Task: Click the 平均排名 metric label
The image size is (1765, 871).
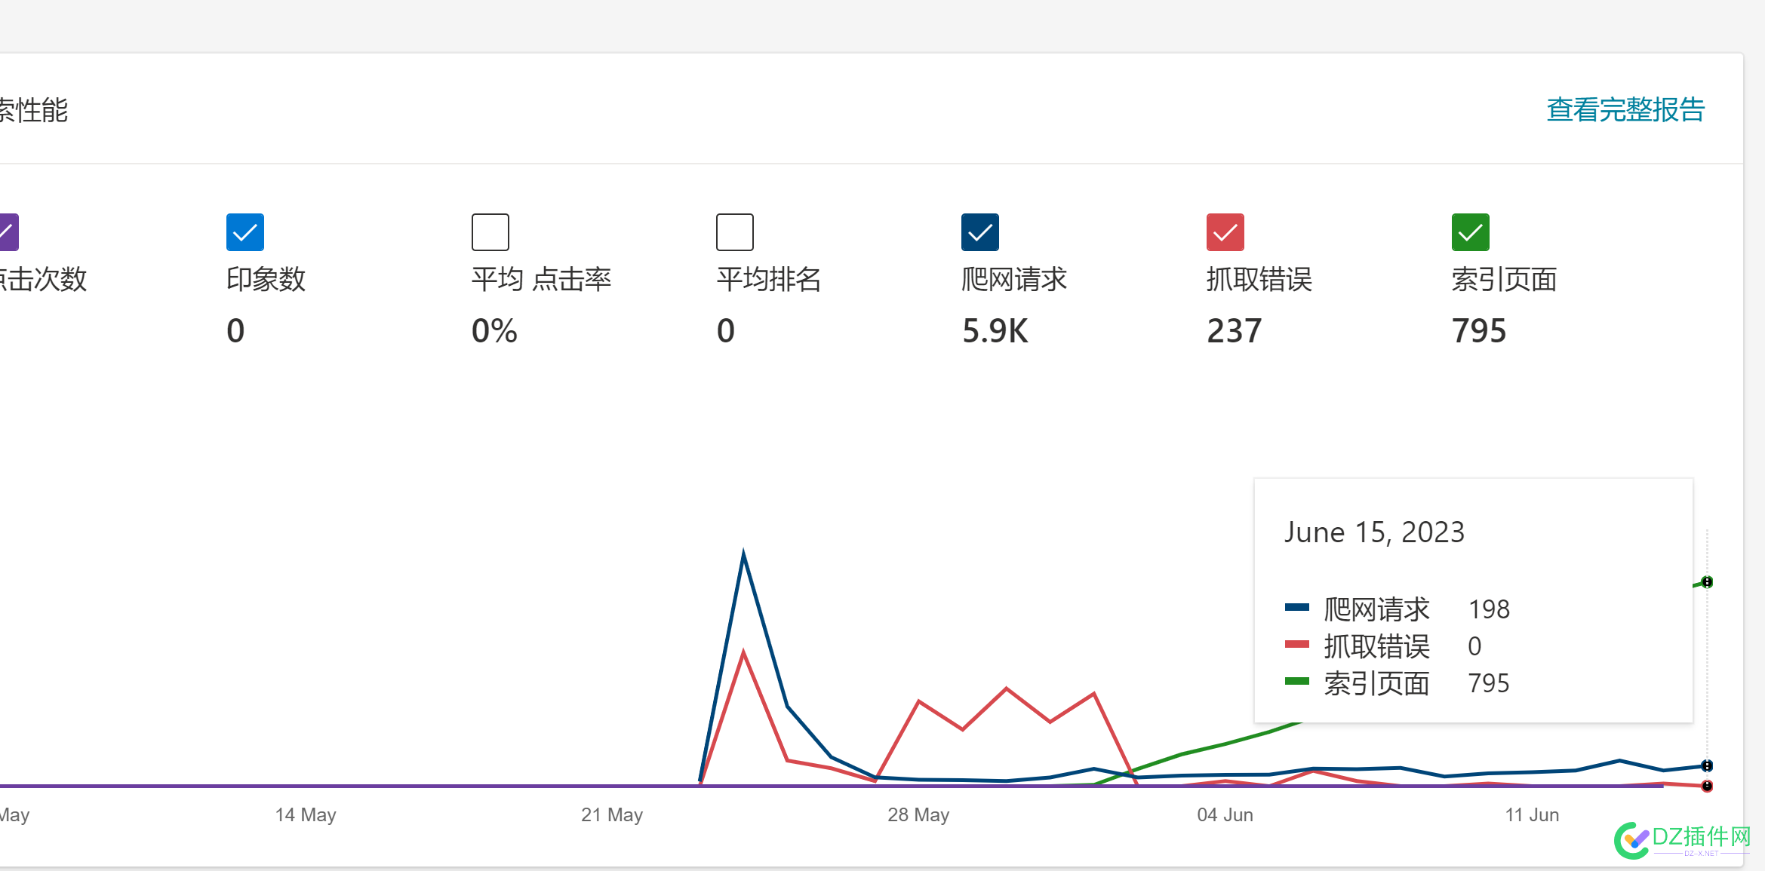Action: point(769,280)
